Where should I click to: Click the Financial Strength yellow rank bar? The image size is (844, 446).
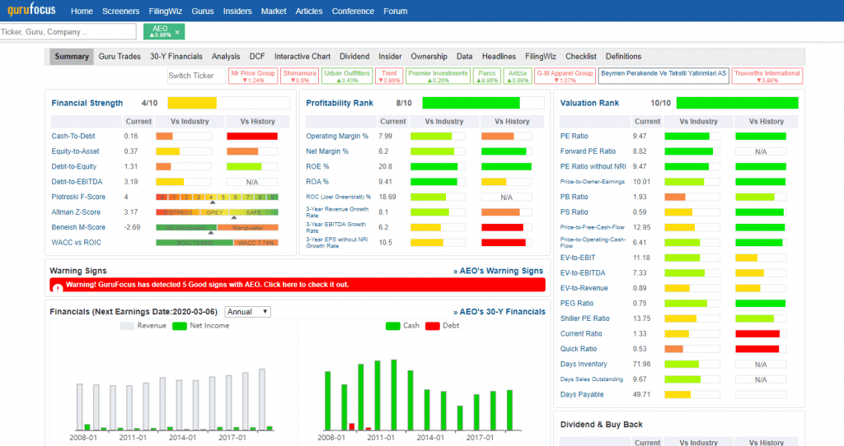click(192, 103)
